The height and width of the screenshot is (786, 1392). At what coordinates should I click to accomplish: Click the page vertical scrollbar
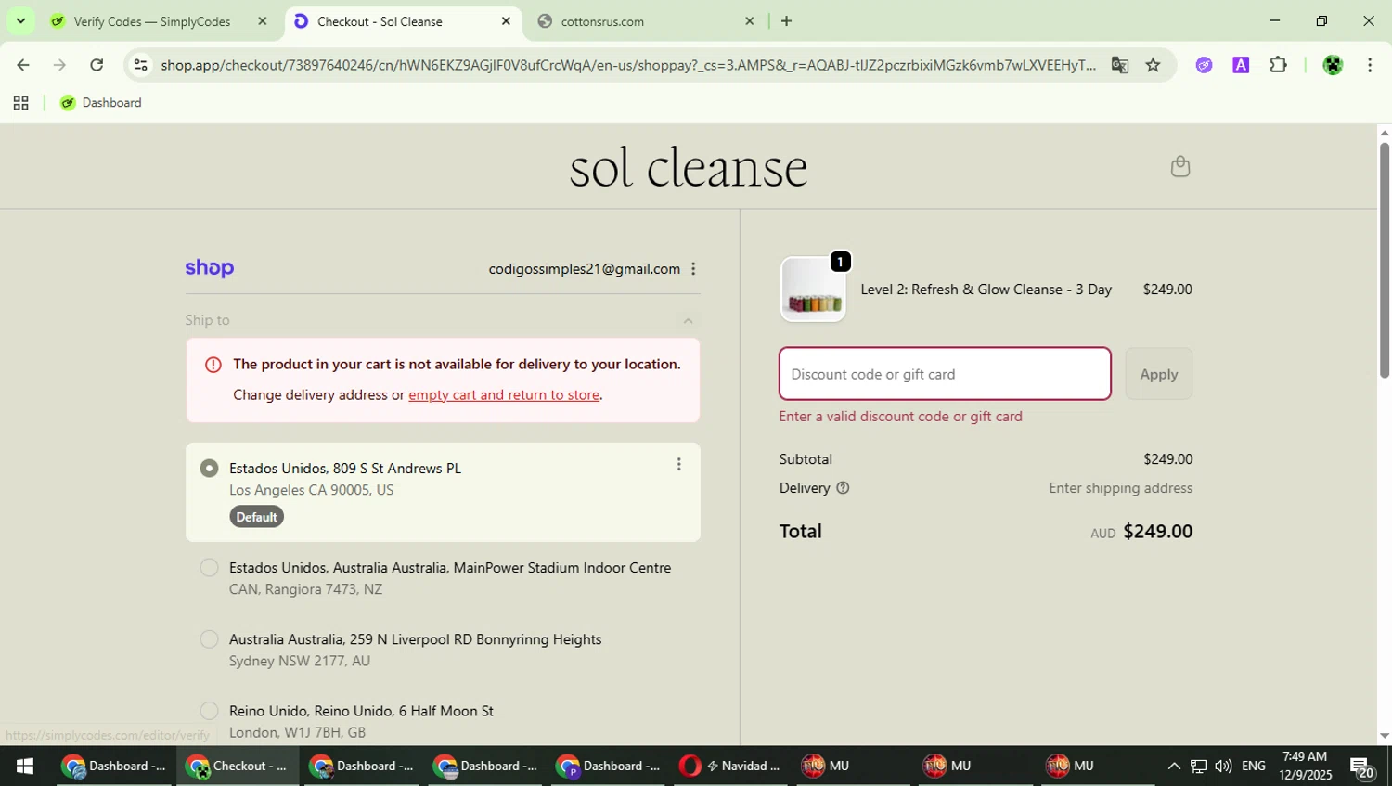tap(1384, 260)
